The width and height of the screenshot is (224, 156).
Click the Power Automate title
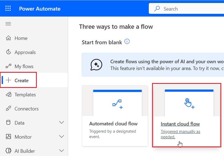[40, 9]
